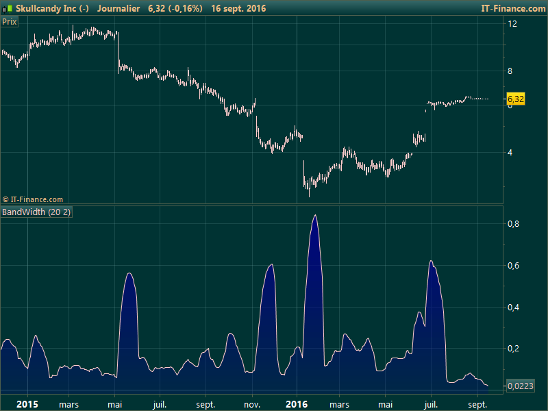Click the BandWidth (20 2) indicator label
The image size is (548, 411).
pos(36,212)
